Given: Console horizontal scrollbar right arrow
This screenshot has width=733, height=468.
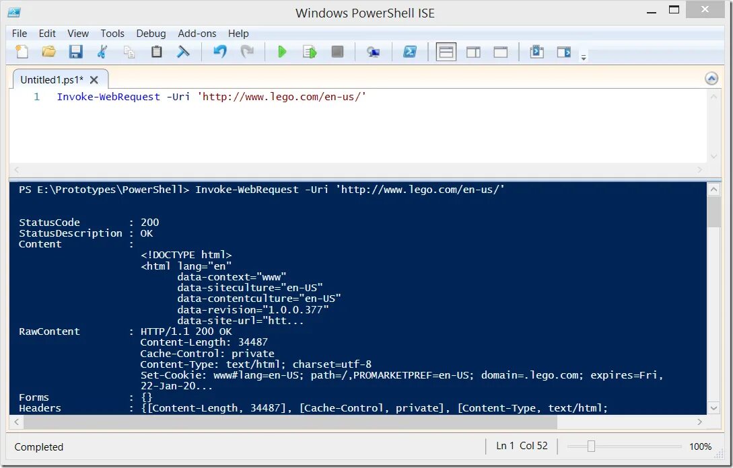Looking at the screenshot, I should pyautogui.click(x=700, y=422).
